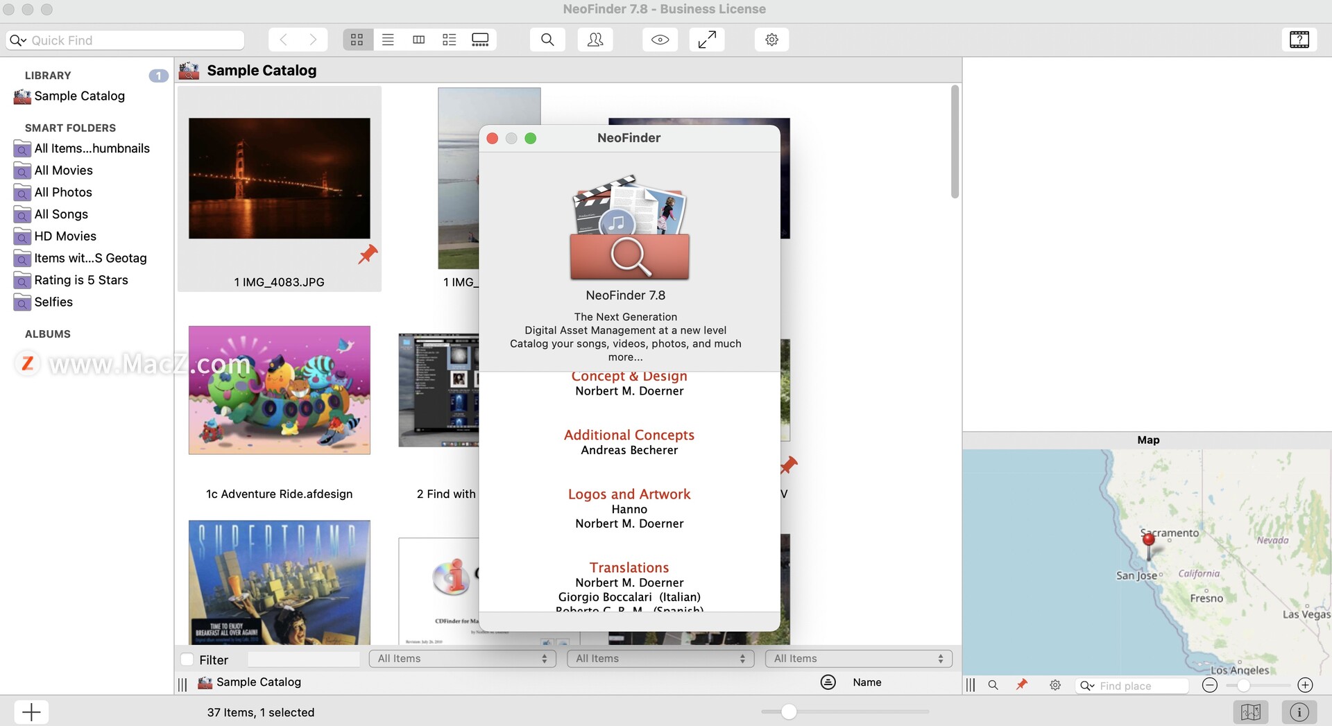Open the settings gear in toolbar
Image resolution: width=1332 pixels, height=726 pixels.
pos(771,40)
